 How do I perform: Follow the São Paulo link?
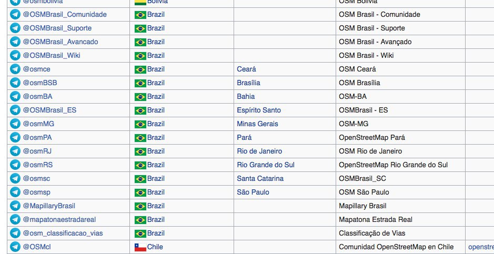click(253, 192)
